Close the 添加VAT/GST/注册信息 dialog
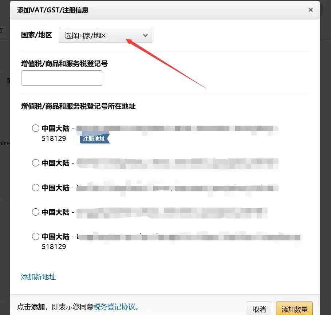 311,10
